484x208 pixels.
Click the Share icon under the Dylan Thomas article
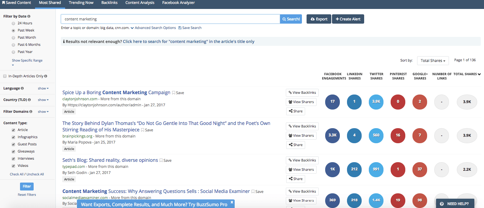tap(290, 145)
